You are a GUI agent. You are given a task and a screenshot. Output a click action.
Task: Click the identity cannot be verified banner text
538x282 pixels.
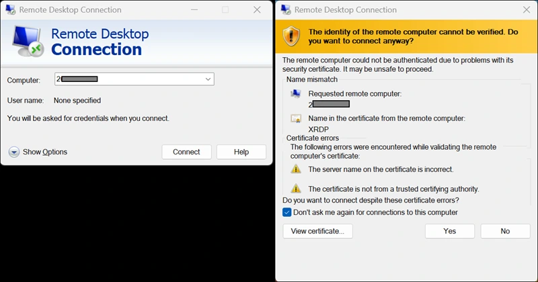(x=413, y=36)
